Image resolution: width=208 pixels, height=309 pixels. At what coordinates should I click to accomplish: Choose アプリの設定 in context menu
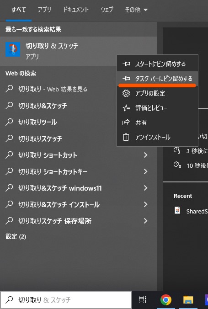tap(158, 93)
